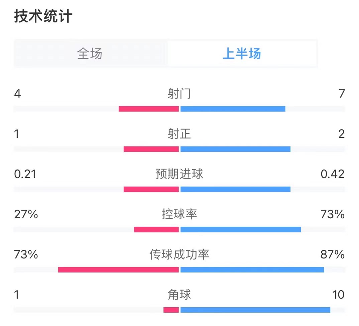359x326 pixels.
Task: Click the blue bar under 射门
Action: [x=233, y=109]
